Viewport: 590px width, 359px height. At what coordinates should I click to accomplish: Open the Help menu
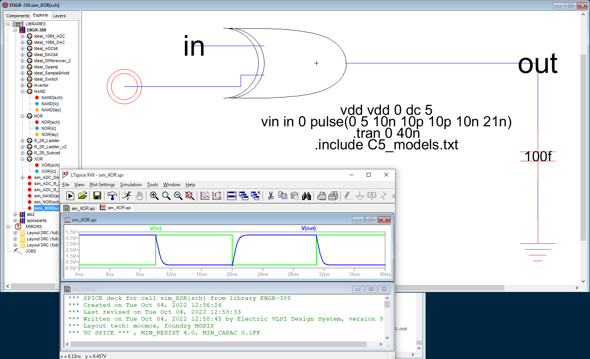click(190, 185)
